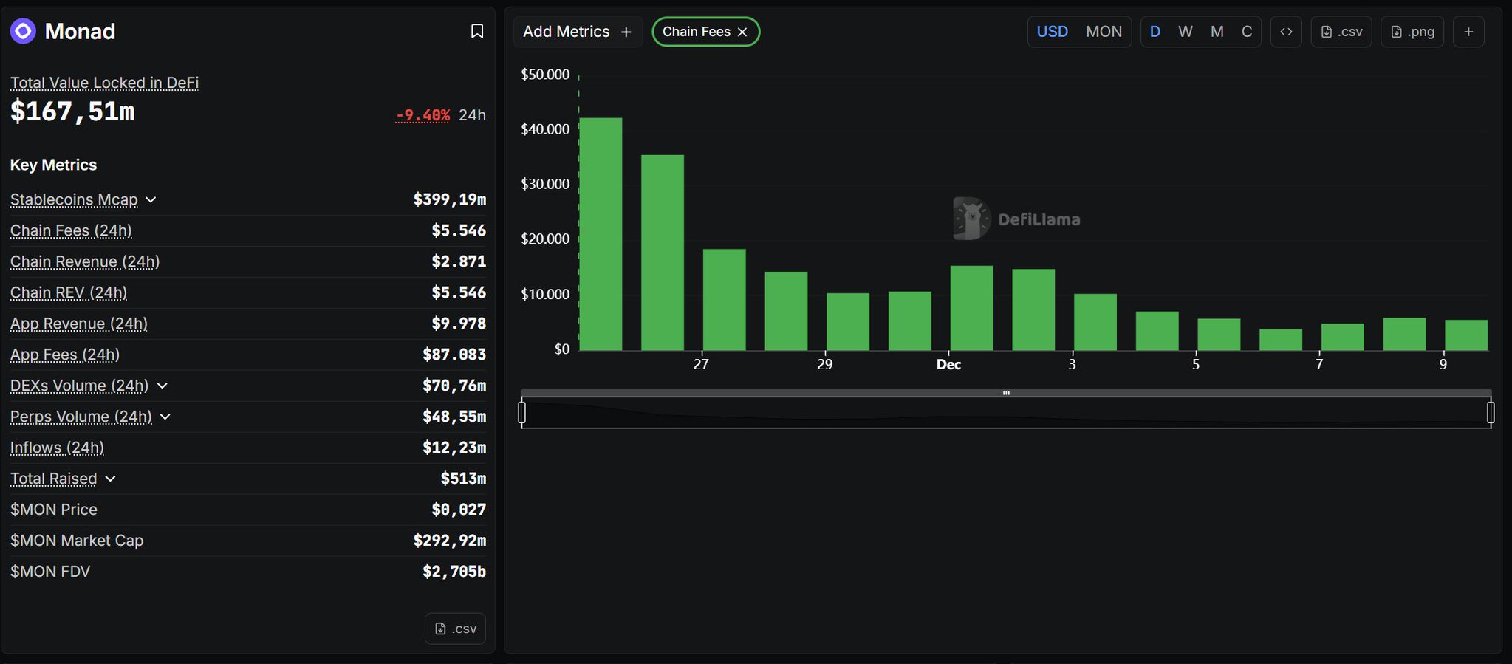The height and width of the screenshot is (664, 1512).
Task: Switch chart denomination to MON
Action: (x=1104, y=32)
